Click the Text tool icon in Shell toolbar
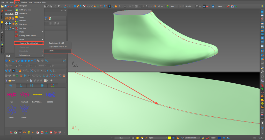 (35, 61)
